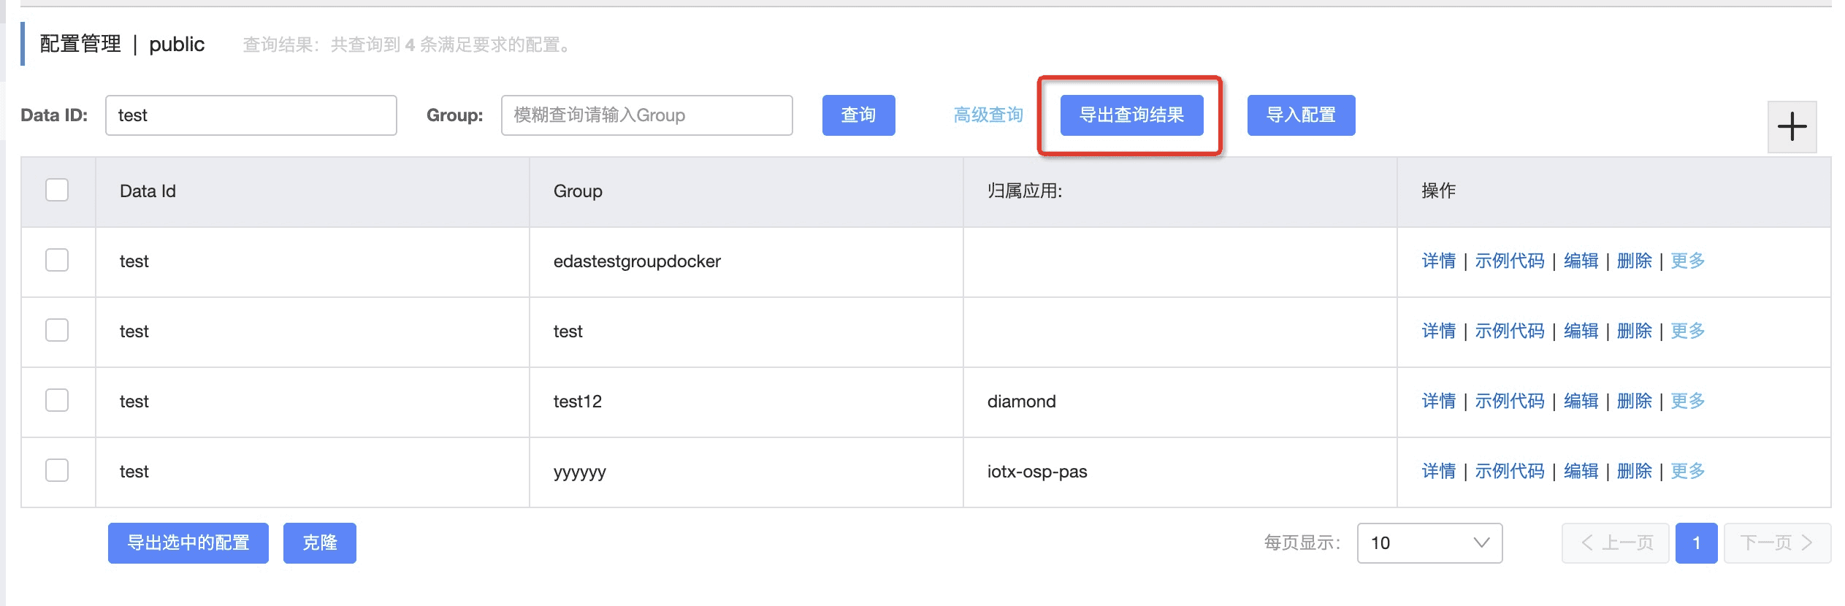Click 导出查询结果 export button

pyautogui.click(x=1131, y=115)
